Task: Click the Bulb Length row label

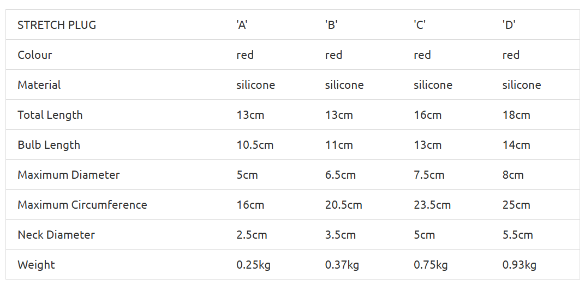Action: [x=49, y=145]
